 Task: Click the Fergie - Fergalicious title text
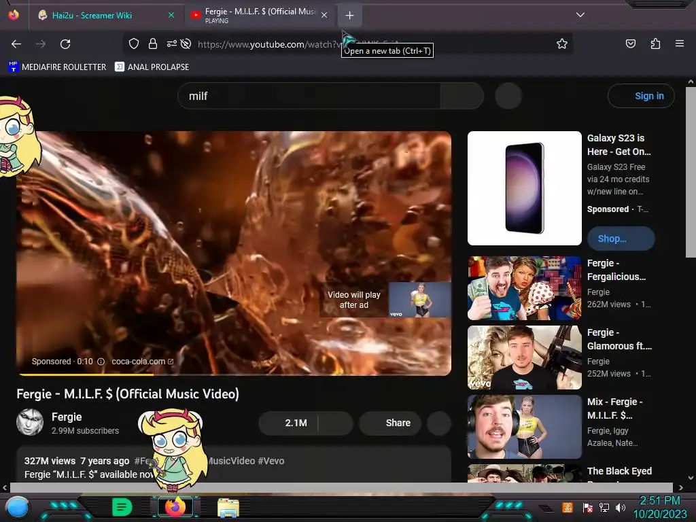coord(616,270)
